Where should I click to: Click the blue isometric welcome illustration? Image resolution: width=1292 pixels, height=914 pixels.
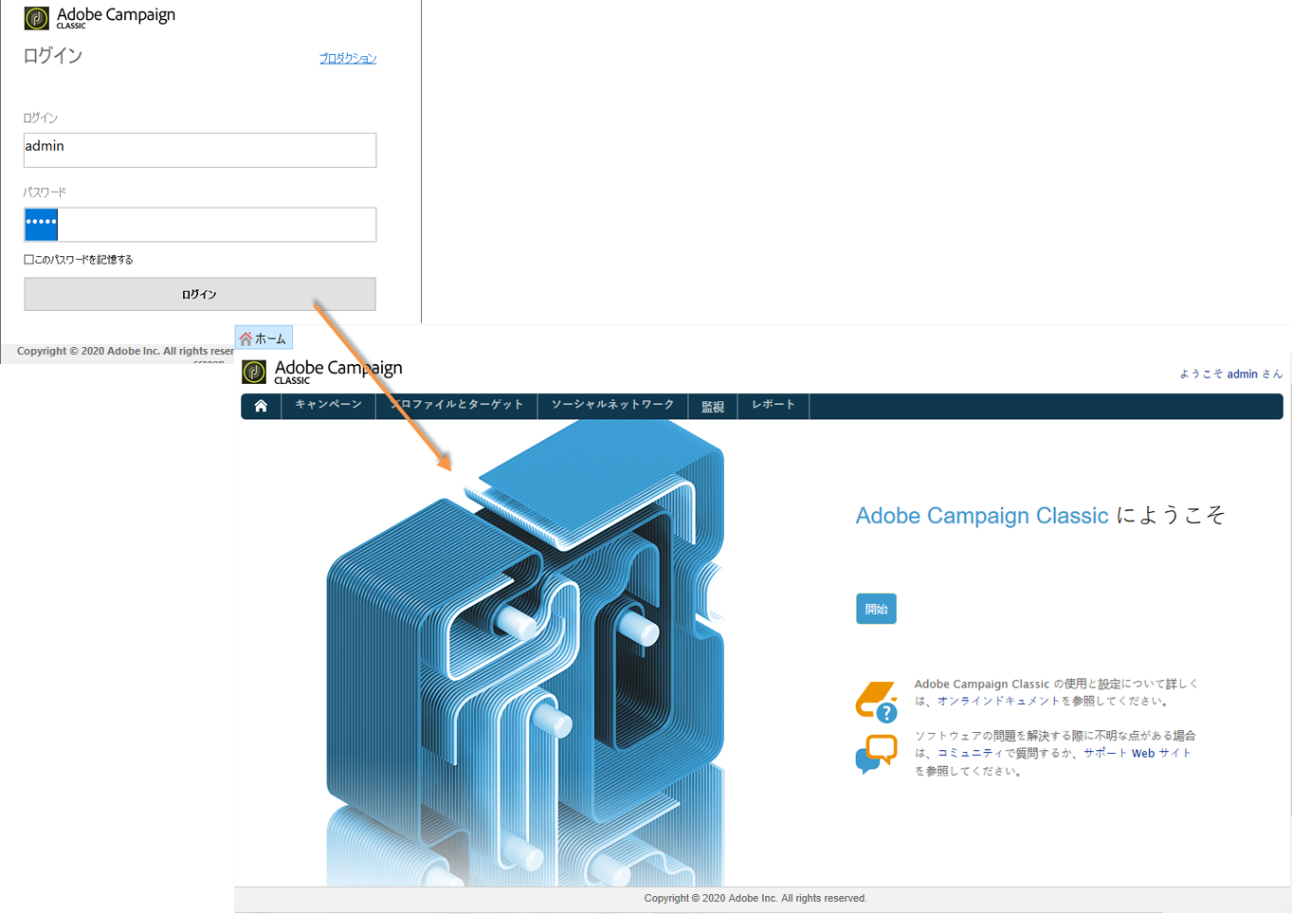[526, 654]
